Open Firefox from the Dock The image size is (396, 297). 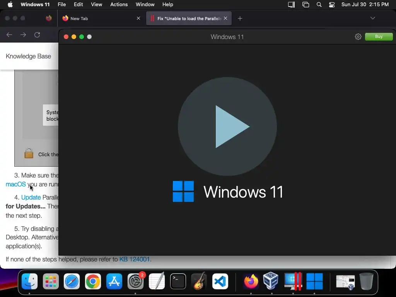(x=251, y=281)
